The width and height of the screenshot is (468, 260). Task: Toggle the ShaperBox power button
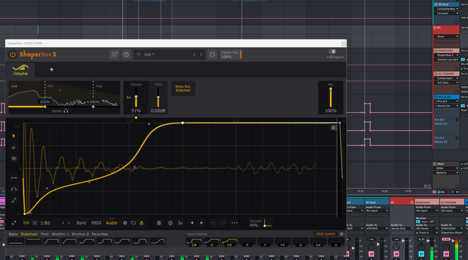(13, 55)
